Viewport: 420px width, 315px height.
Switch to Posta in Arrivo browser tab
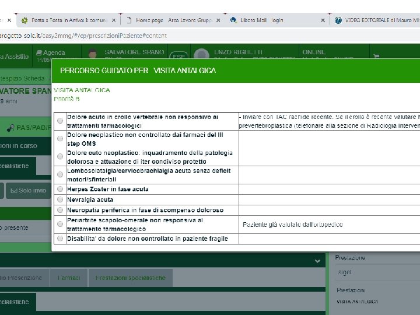[68, 20]
